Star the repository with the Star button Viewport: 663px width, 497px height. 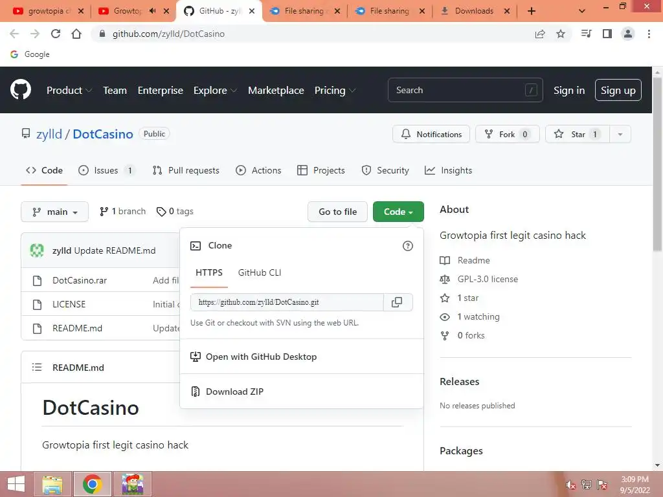(x=577, y=135)
